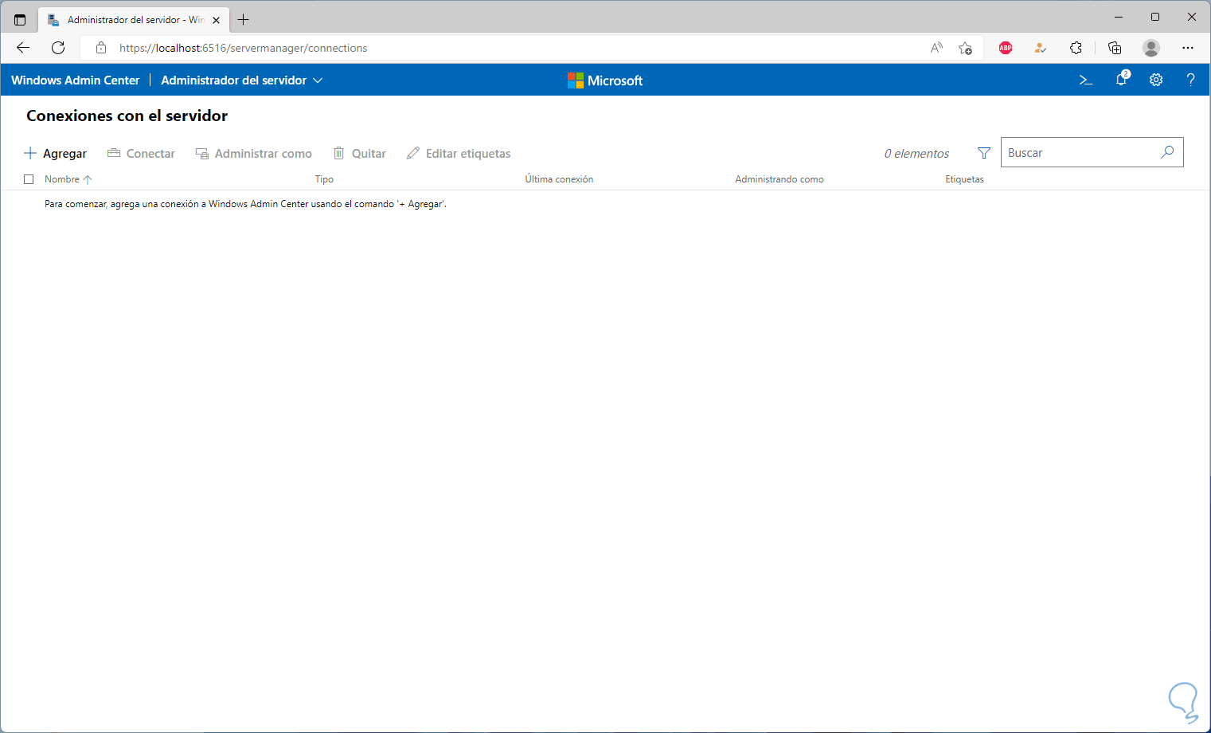The width and height of the screenshot is (1211, 733).
Task: Open the PowerShell console icon
Action: 1085,80
